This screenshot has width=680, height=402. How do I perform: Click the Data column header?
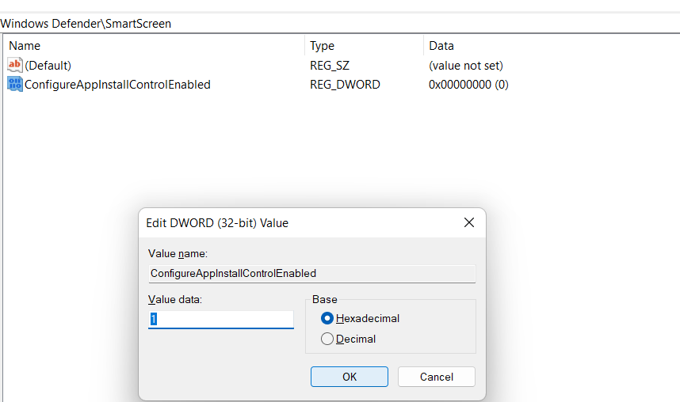(441, 46)
